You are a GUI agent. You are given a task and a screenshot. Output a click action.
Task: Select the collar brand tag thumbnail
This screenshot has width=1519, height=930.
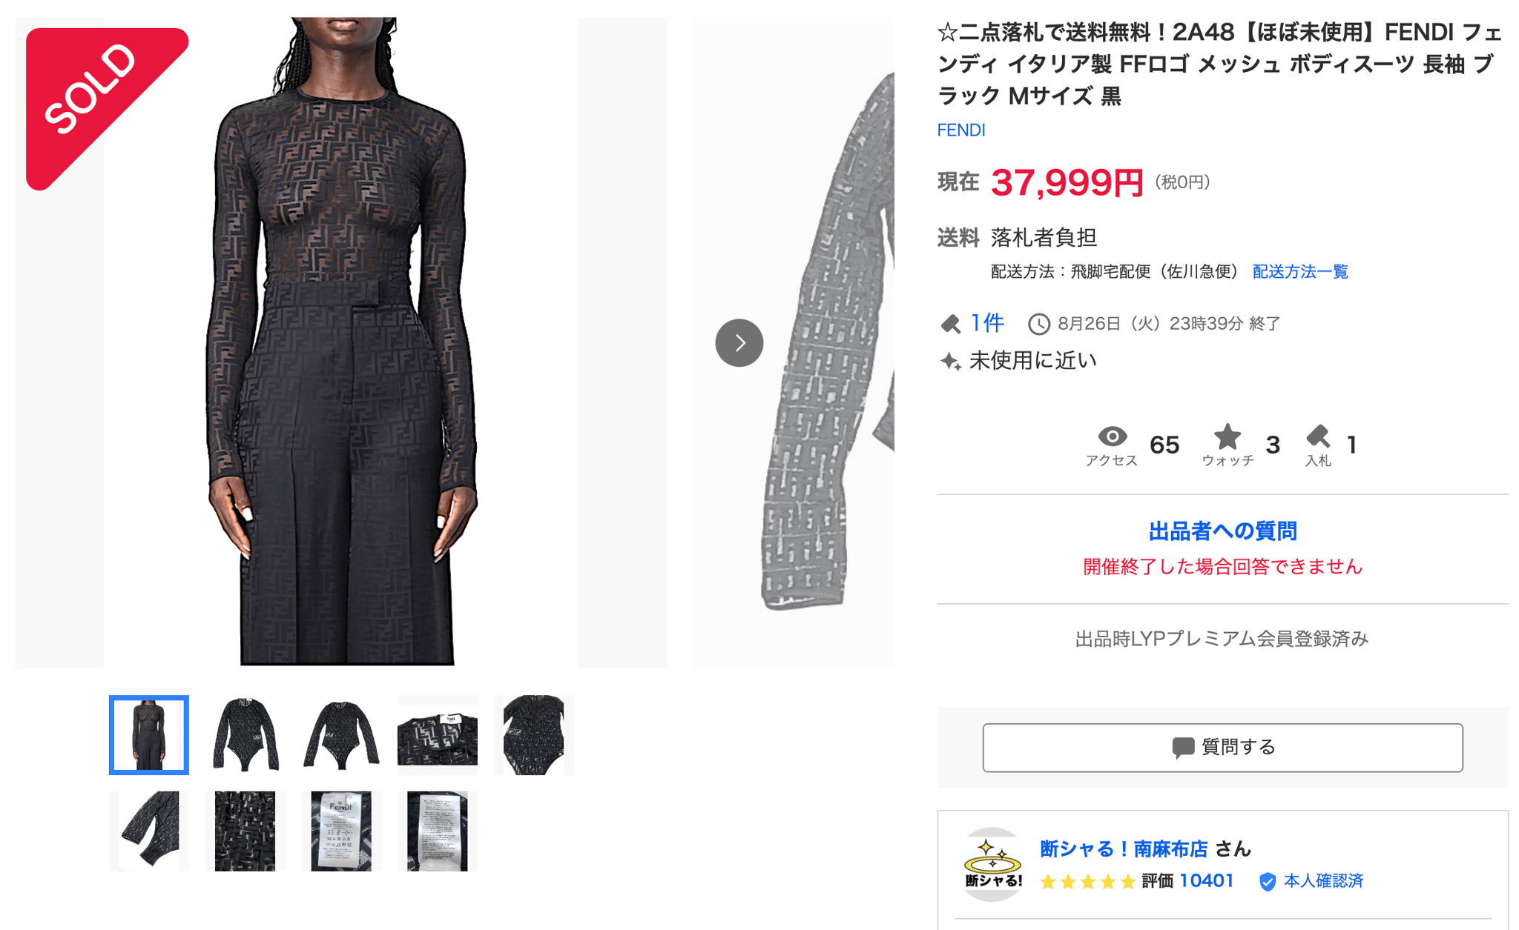(438, 735)
